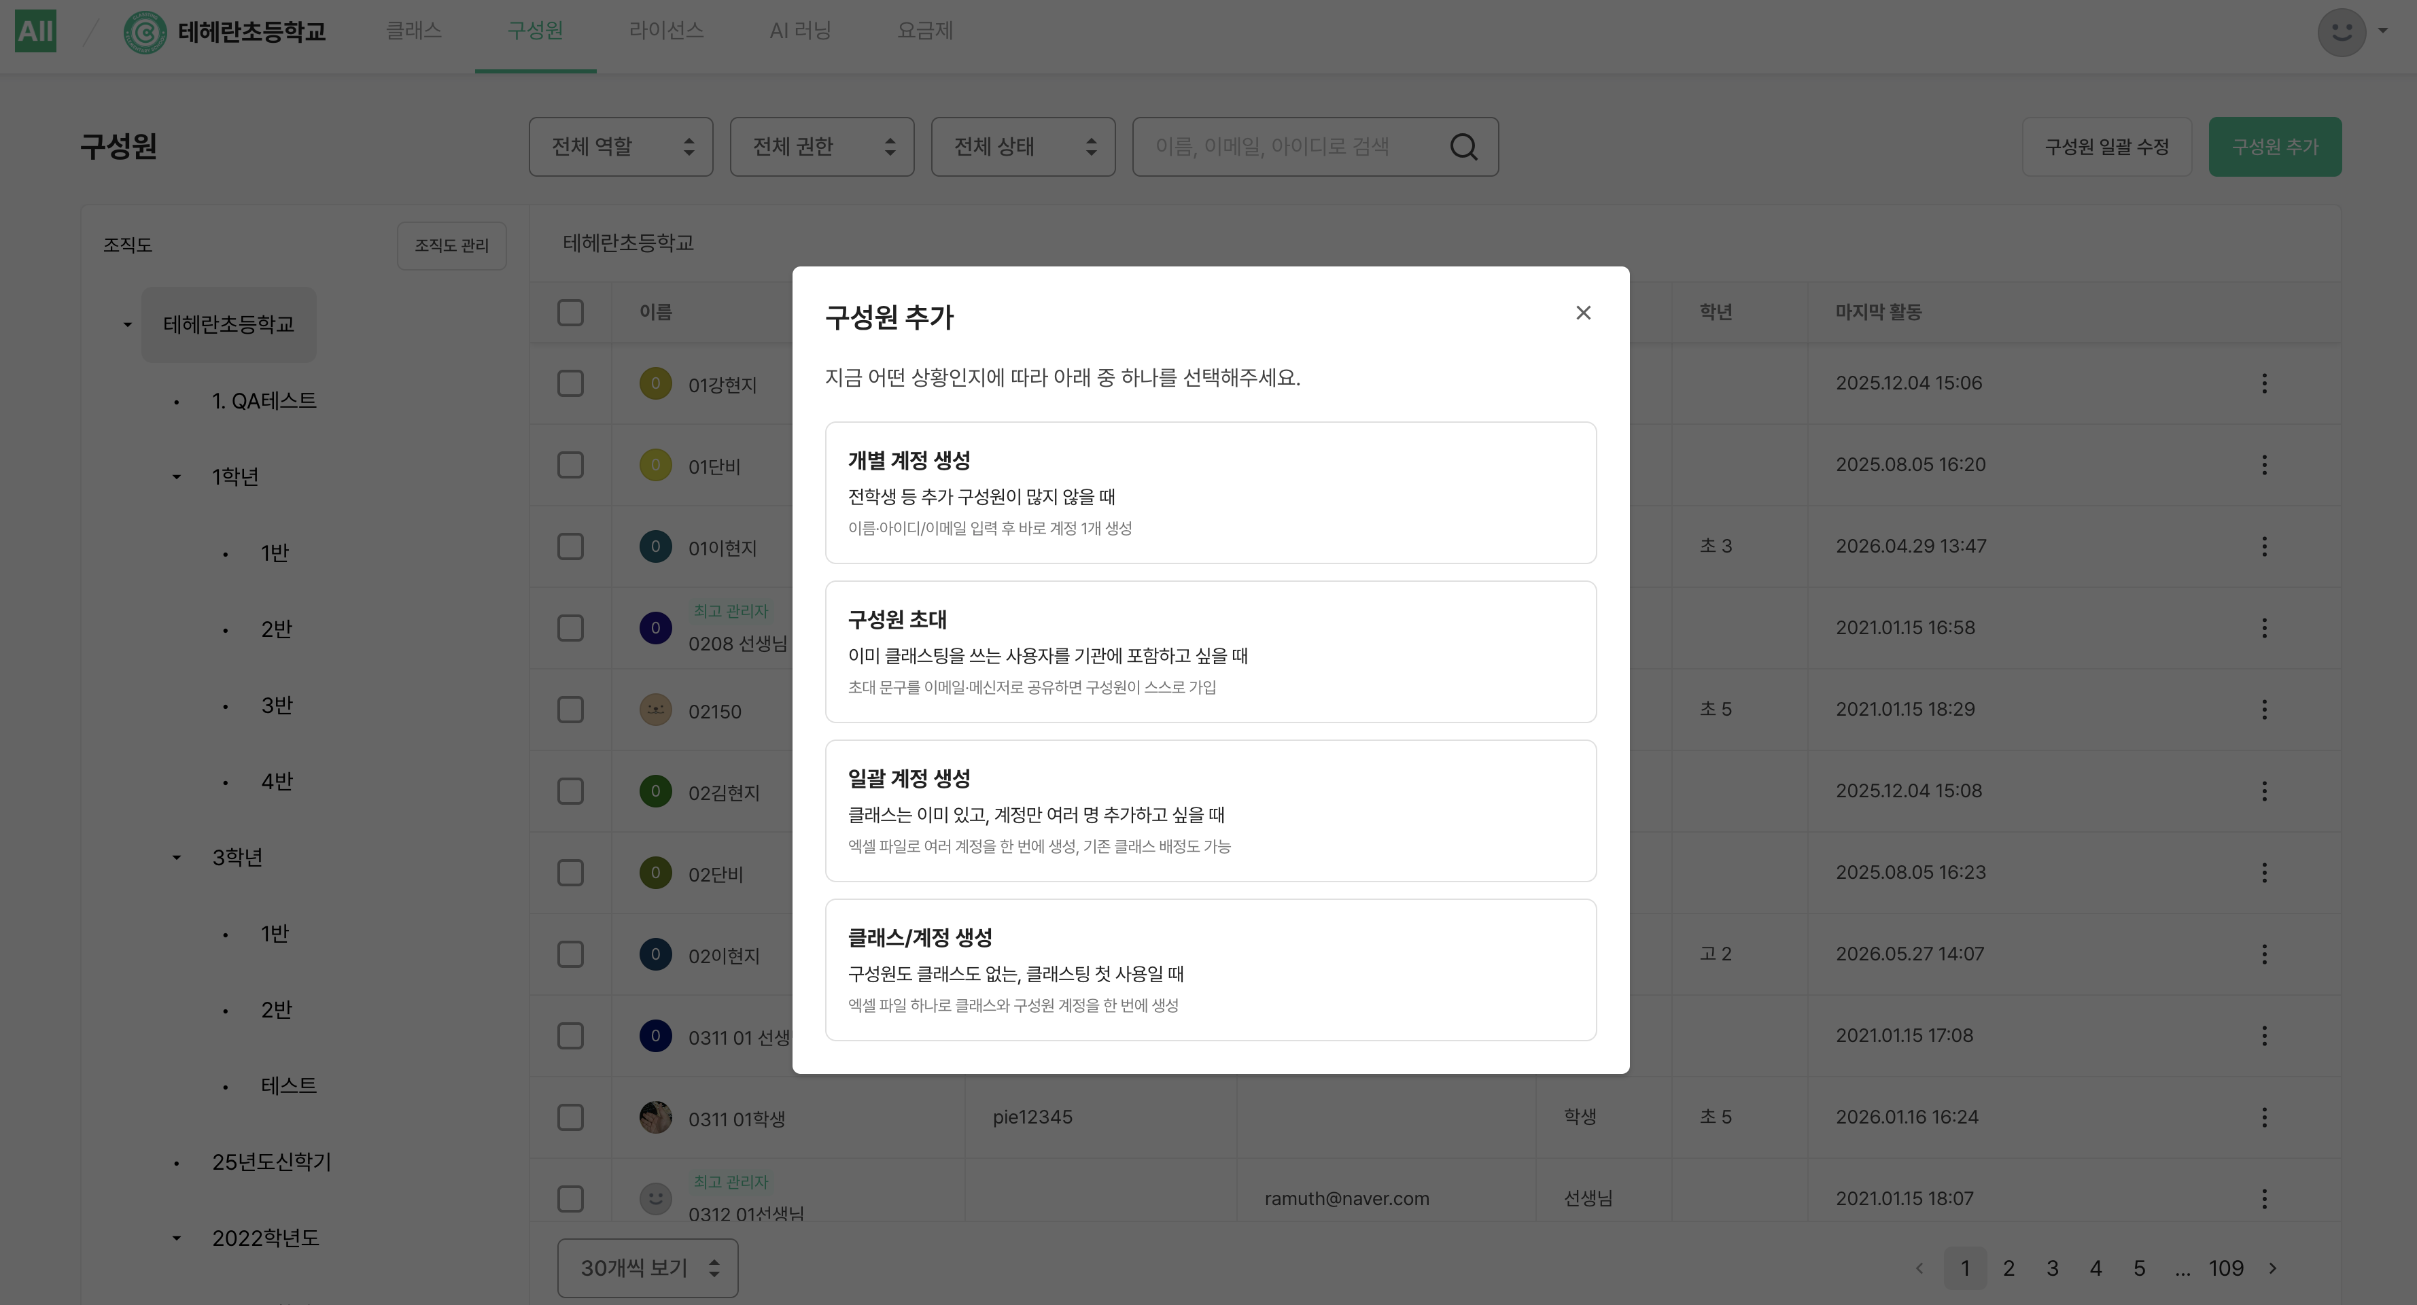Image resolution: width=2417 pixels, height=1305 pixels.
Task: Go to page 109
Action: click(2225, 1268)
